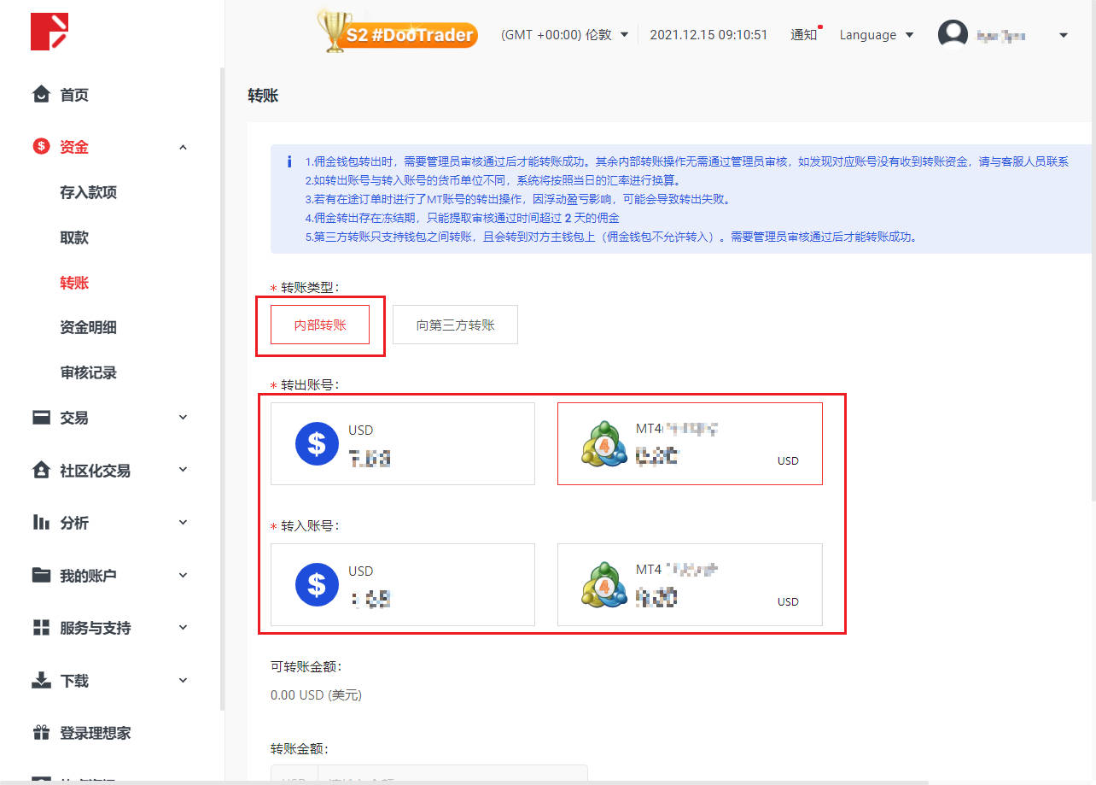Select 内部转账 transfer type
The width and height of the screenshot is (1096, 785).
(x=320, y=325)
